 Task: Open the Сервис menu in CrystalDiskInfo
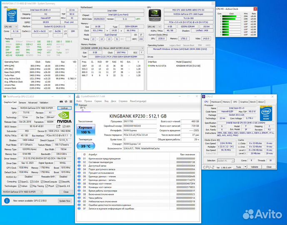click(98, 101)
